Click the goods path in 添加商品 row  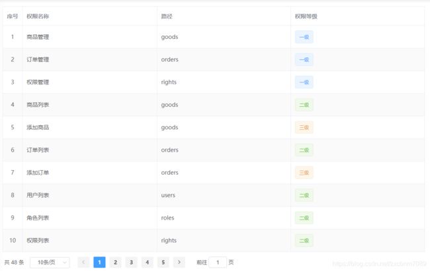tap(169, 128)
